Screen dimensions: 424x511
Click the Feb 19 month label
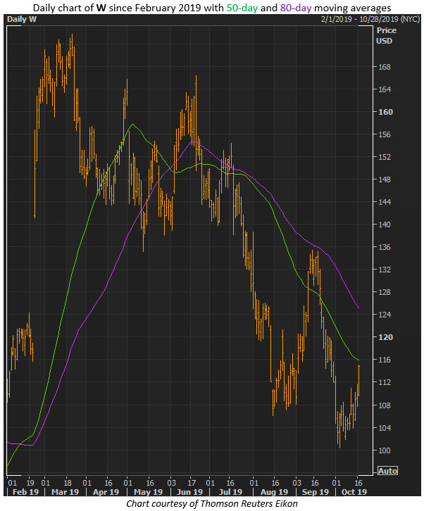(x=25, y=492)
